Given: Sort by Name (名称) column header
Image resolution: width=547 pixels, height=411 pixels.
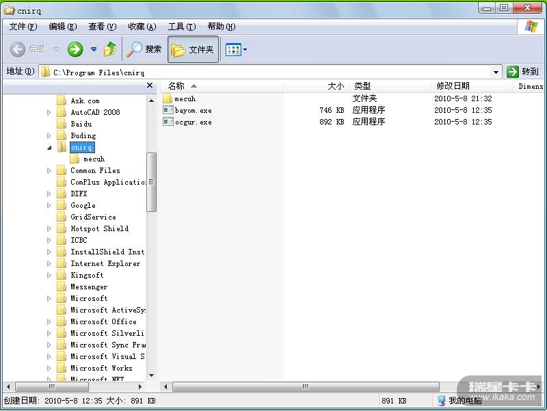Looking at the screenshot, I should (222, 86).
